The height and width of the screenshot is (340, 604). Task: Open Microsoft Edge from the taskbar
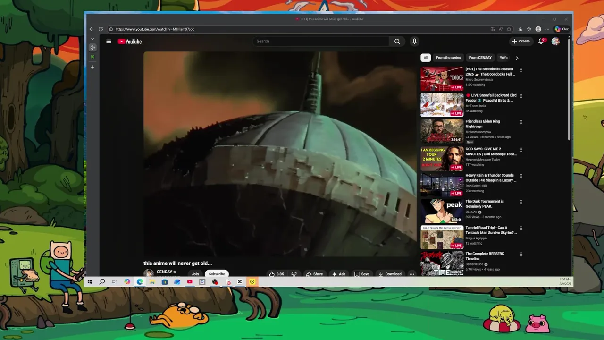pos(140,282)
